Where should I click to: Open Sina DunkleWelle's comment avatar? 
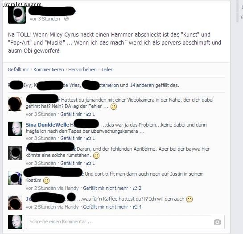pos(15,129)
